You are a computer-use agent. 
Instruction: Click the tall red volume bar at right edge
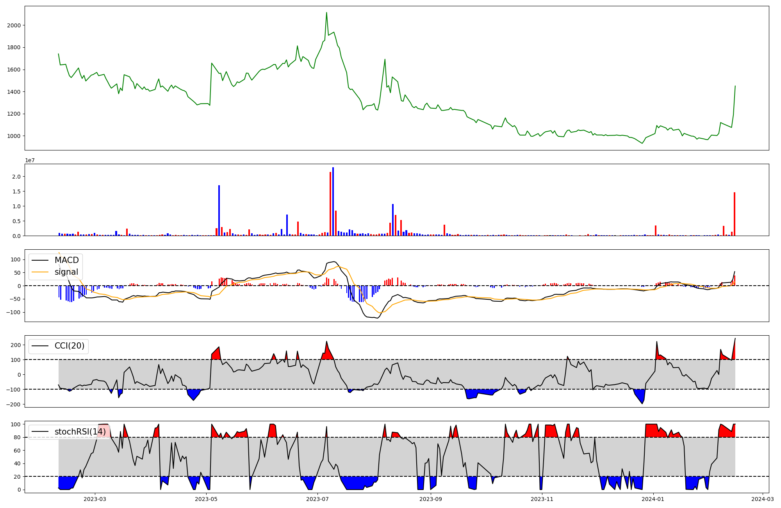coord(734,214)
